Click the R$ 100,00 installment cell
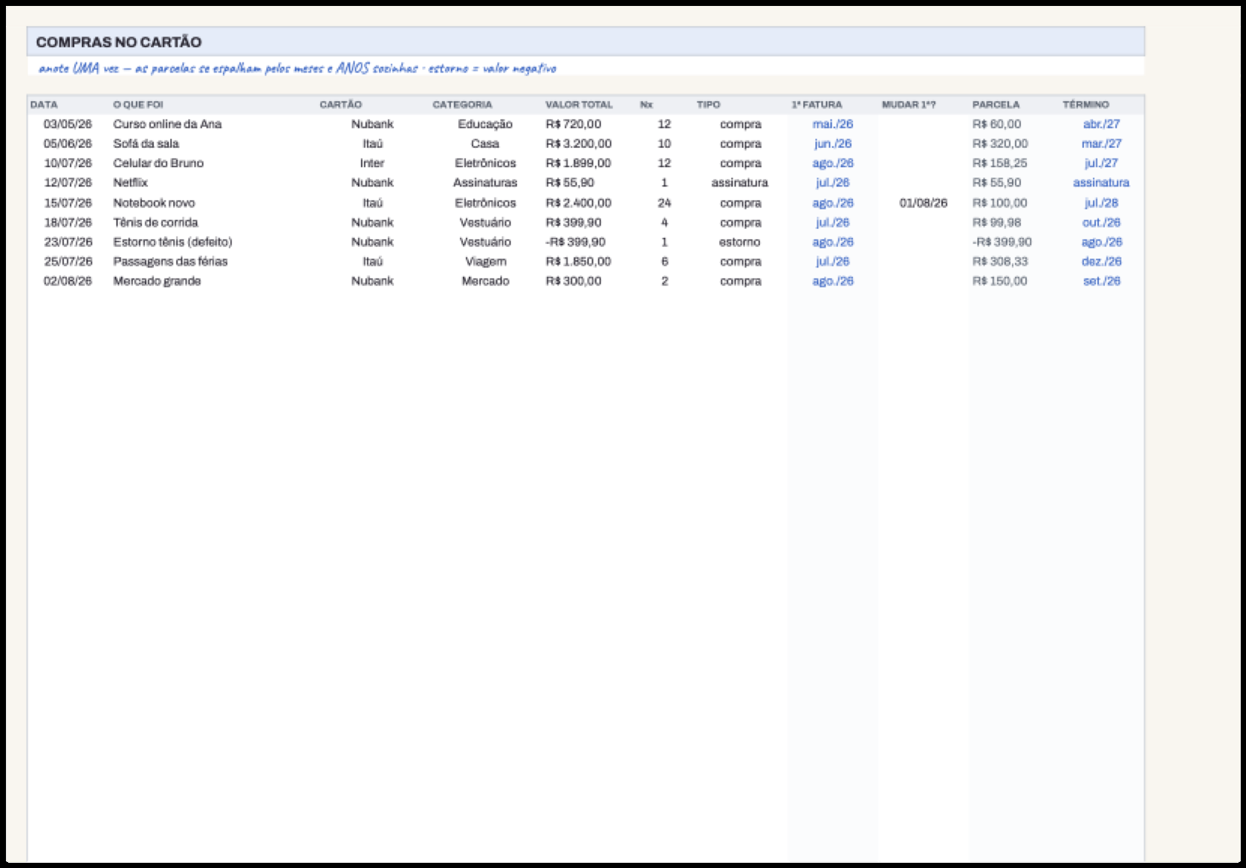The height and width of the screenshot is (868, 1246). [x=999, y=203]
